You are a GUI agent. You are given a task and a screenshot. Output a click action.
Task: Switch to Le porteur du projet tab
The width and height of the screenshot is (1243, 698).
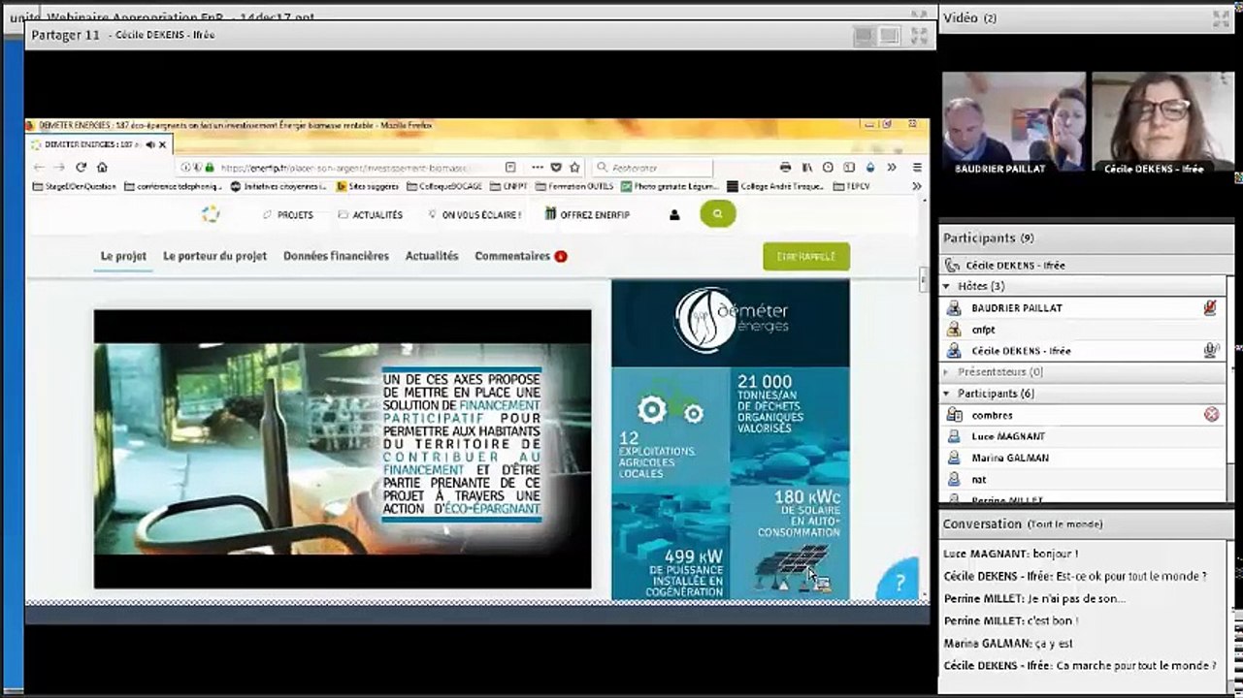pyautogui.click(x=214, y=256)
